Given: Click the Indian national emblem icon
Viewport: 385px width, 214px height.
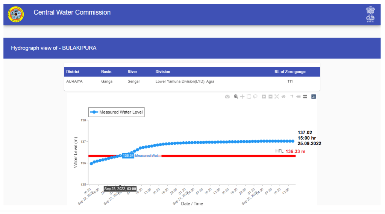Looking at the screenshot, I should pos(371,15).
